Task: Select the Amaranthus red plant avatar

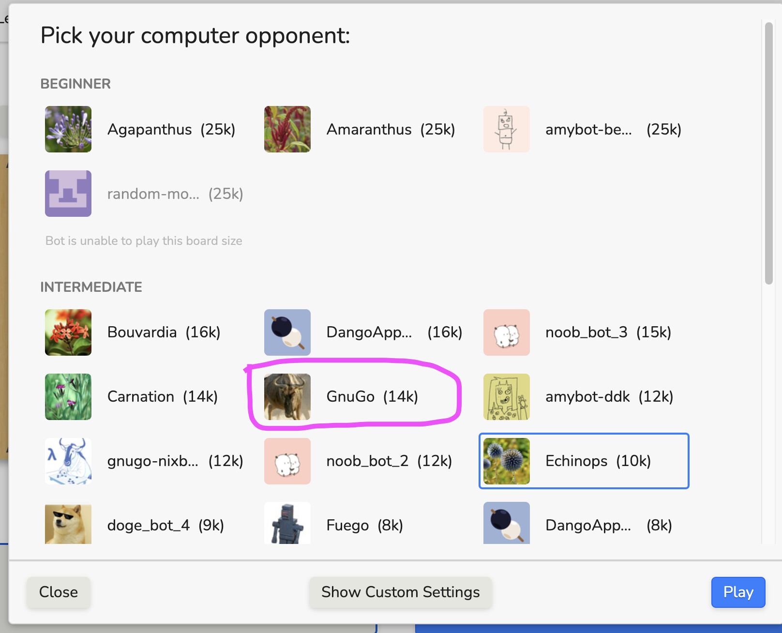Action: [x=287, y=129]
